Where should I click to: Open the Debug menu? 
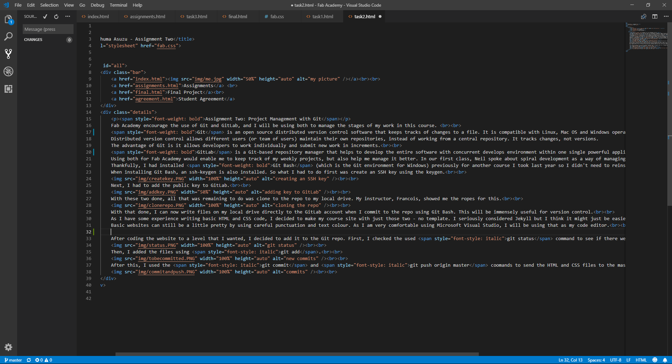click(x=97, y=5)
